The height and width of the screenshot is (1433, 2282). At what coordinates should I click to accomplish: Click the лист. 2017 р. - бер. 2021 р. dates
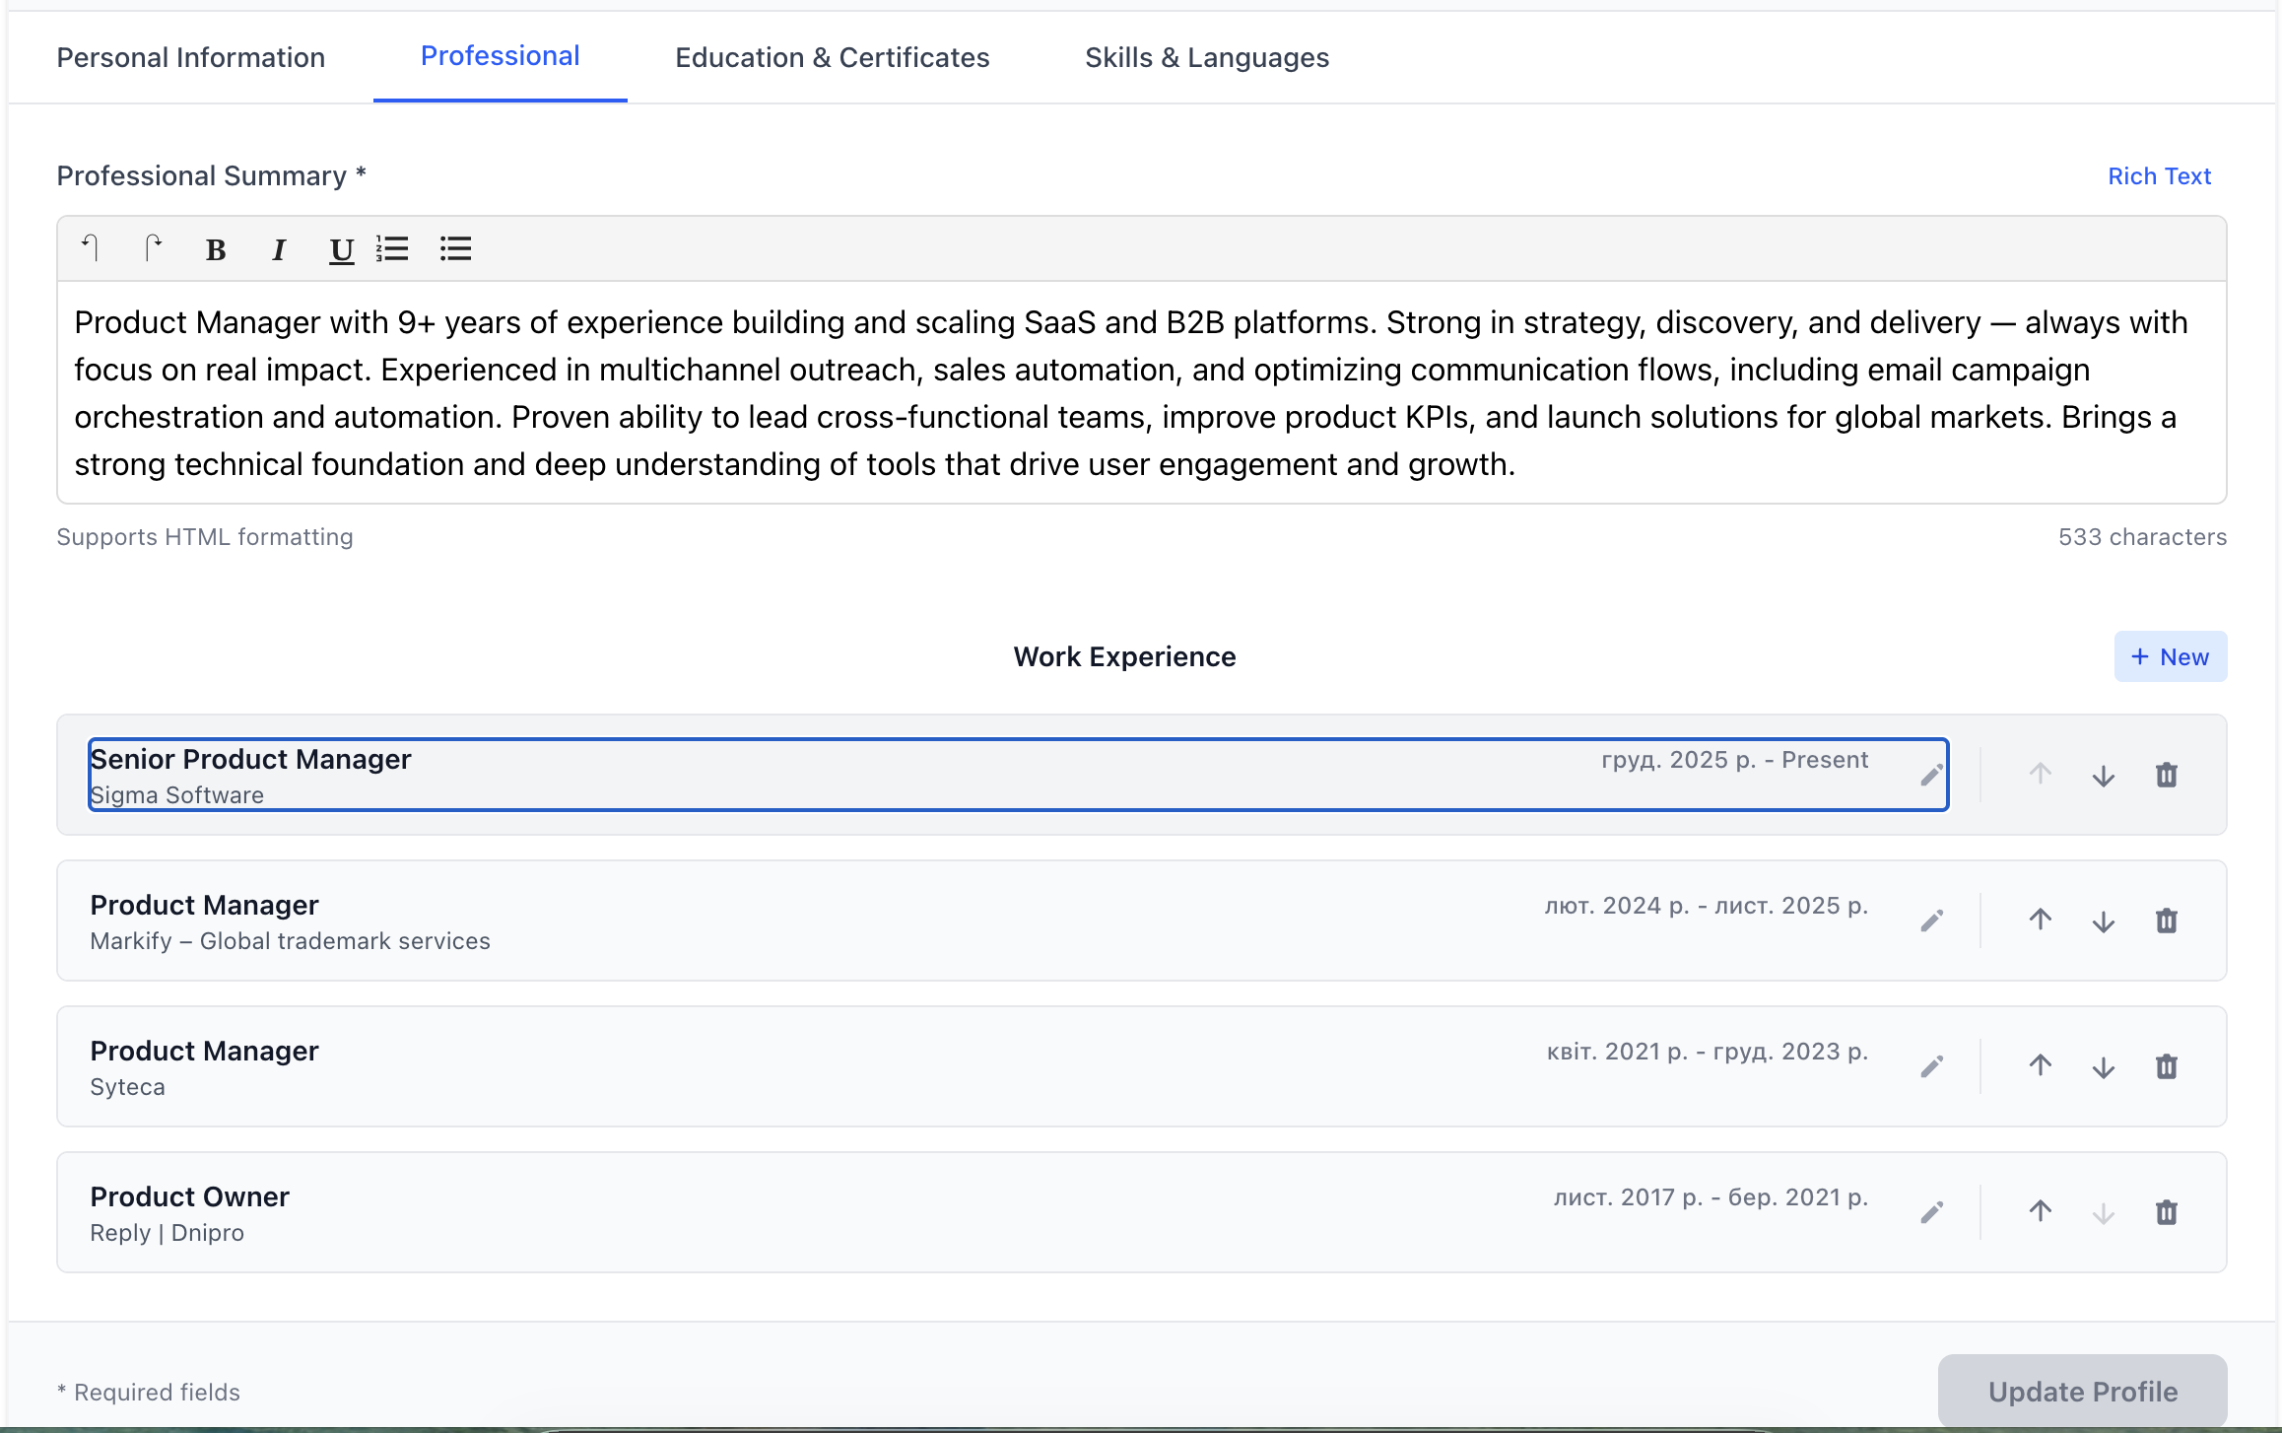pyautogui.click(x=1711, y=1197)
